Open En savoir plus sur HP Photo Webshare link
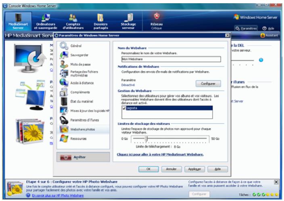Image resolution: width=284 pixels, height=201 pixels. 58,196
